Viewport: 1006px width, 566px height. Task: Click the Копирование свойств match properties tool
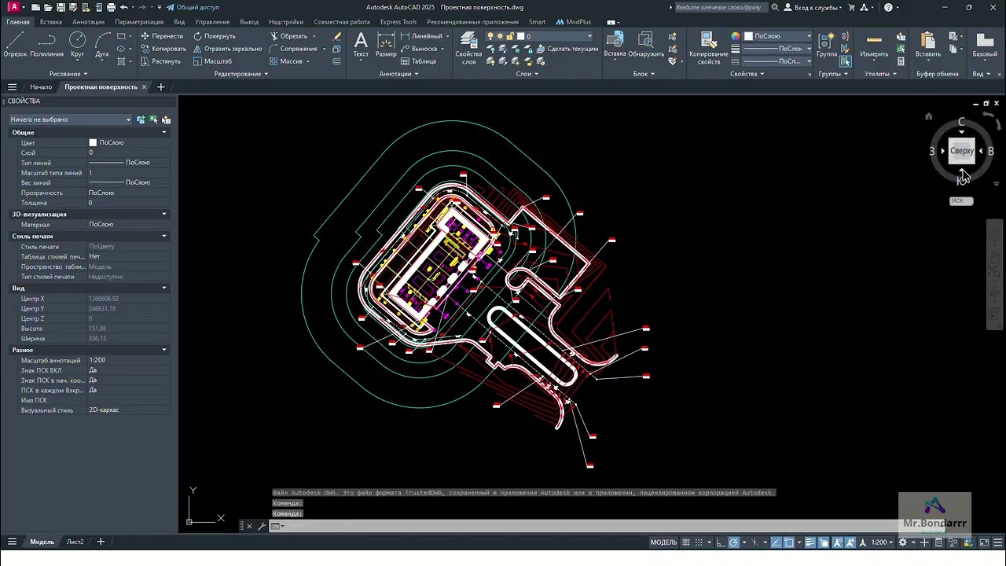pyautogui.click(x=708, y=49)
